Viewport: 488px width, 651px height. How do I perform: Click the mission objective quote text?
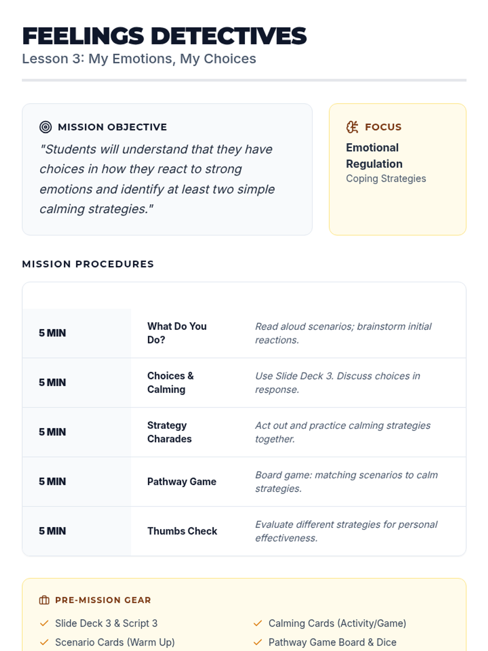pyautogui.click(x=157, y=179)
